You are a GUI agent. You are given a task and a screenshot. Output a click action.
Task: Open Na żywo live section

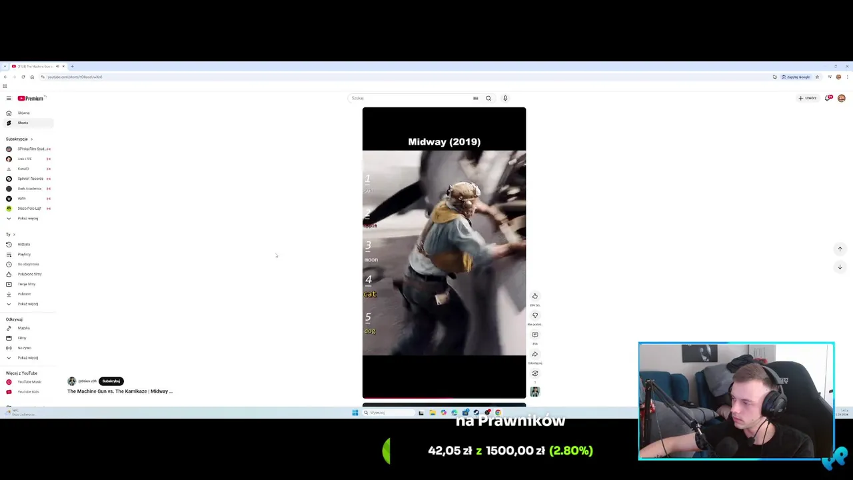27,348
